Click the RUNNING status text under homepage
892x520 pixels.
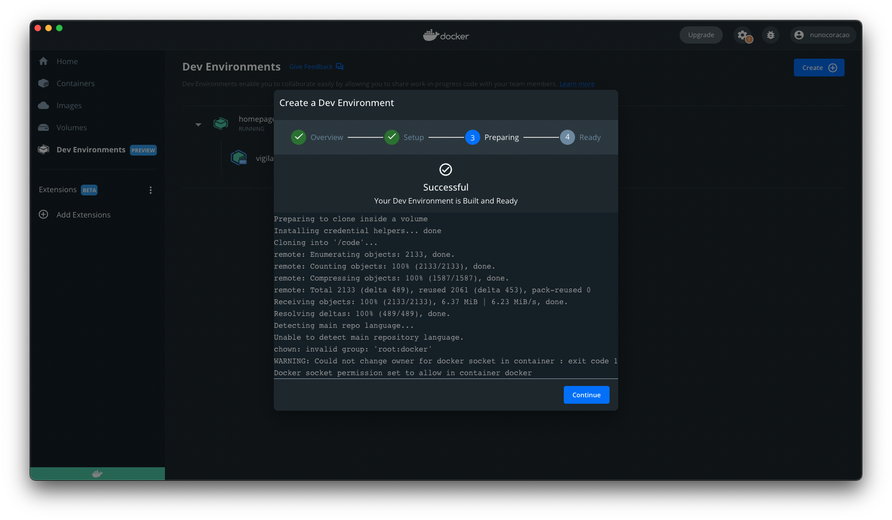[252, 129]
